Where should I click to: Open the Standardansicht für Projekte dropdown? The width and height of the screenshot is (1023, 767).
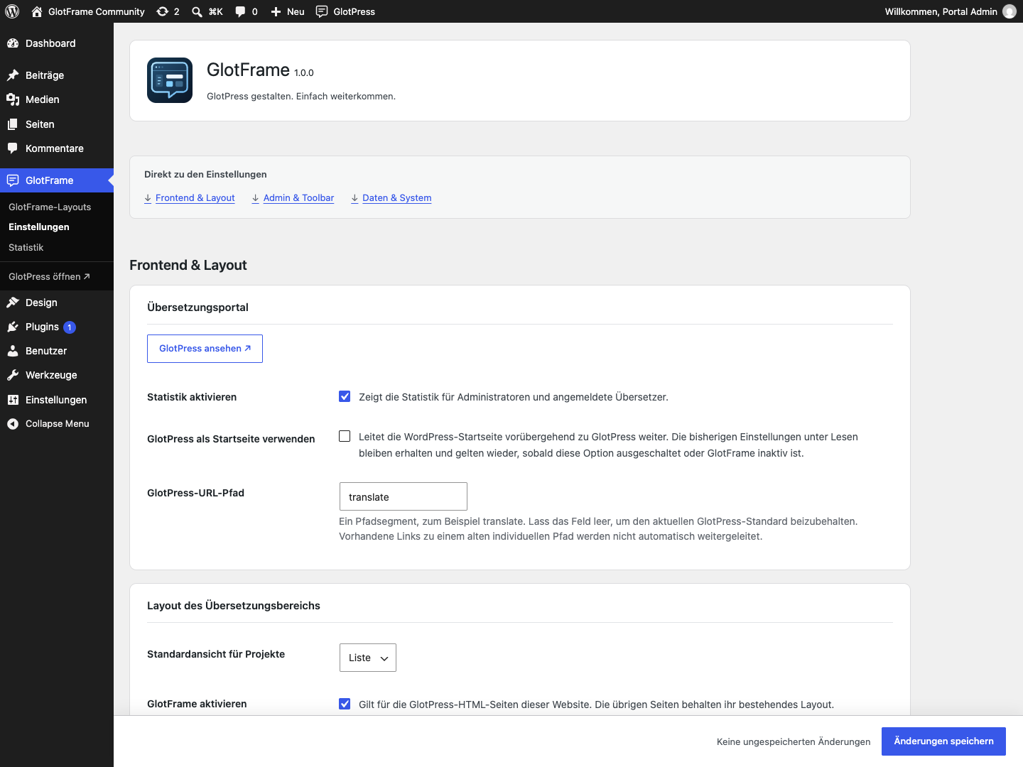click(368, 658)
